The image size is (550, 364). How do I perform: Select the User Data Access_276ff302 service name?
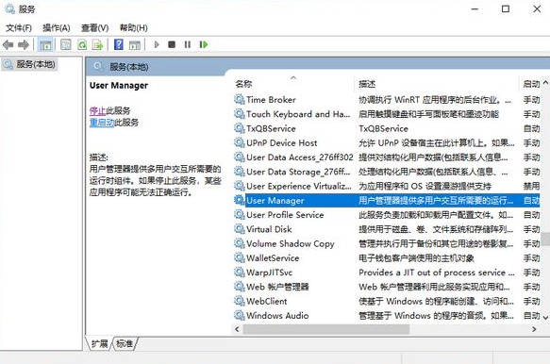click(x=300, y=157)
